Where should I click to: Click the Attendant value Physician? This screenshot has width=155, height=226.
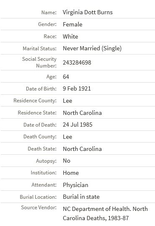point(76,185)
